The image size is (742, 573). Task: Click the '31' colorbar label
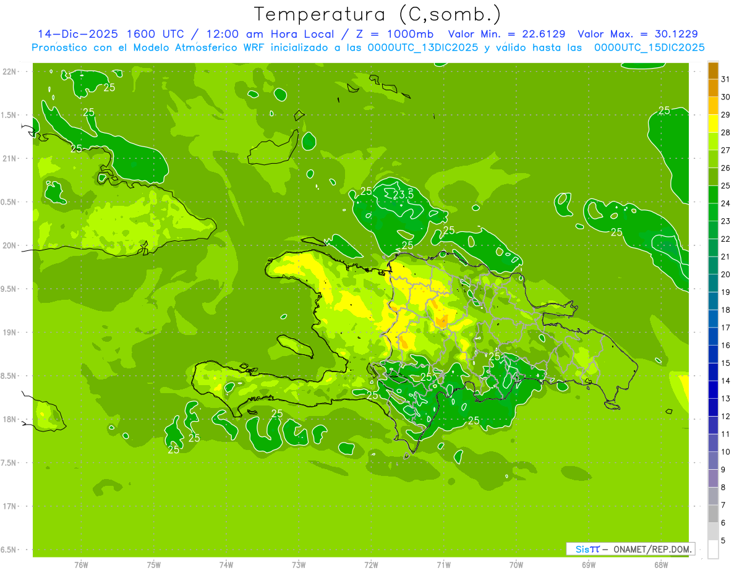pyautogui.click(x=726, y=79)
